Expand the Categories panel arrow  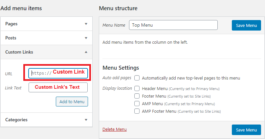86,120
